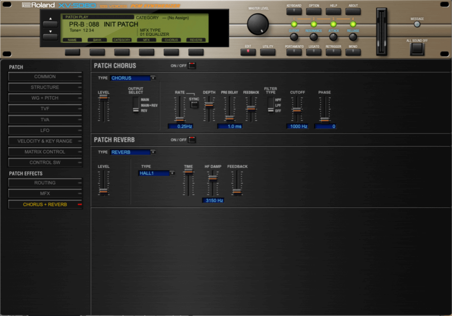The height and width of the screenshot is (316, 452).
Task: Click the reverb Time slider
Action: tap(188, 183)
